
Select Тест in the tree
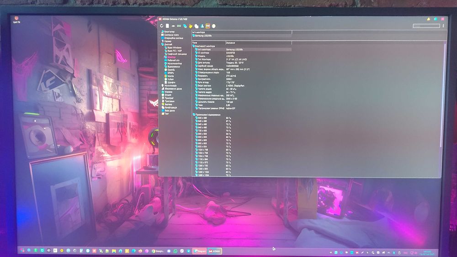165,114
